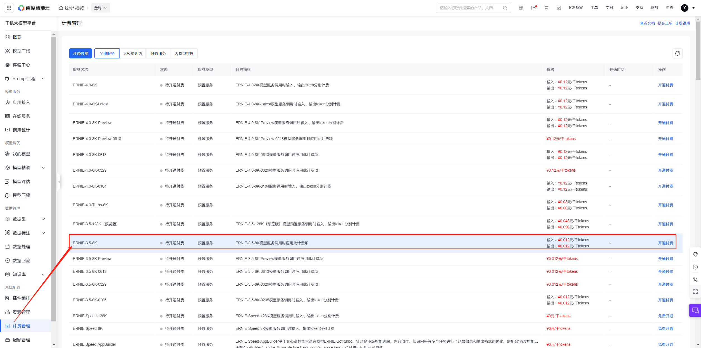The image size is (701, 348).
Task: Open the 工单 top menu
Action: (594, 8)
